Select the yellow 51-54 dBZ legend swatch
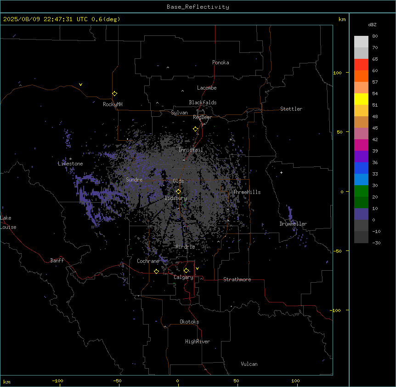Viewport: 396px width, 387px height. 361,99
